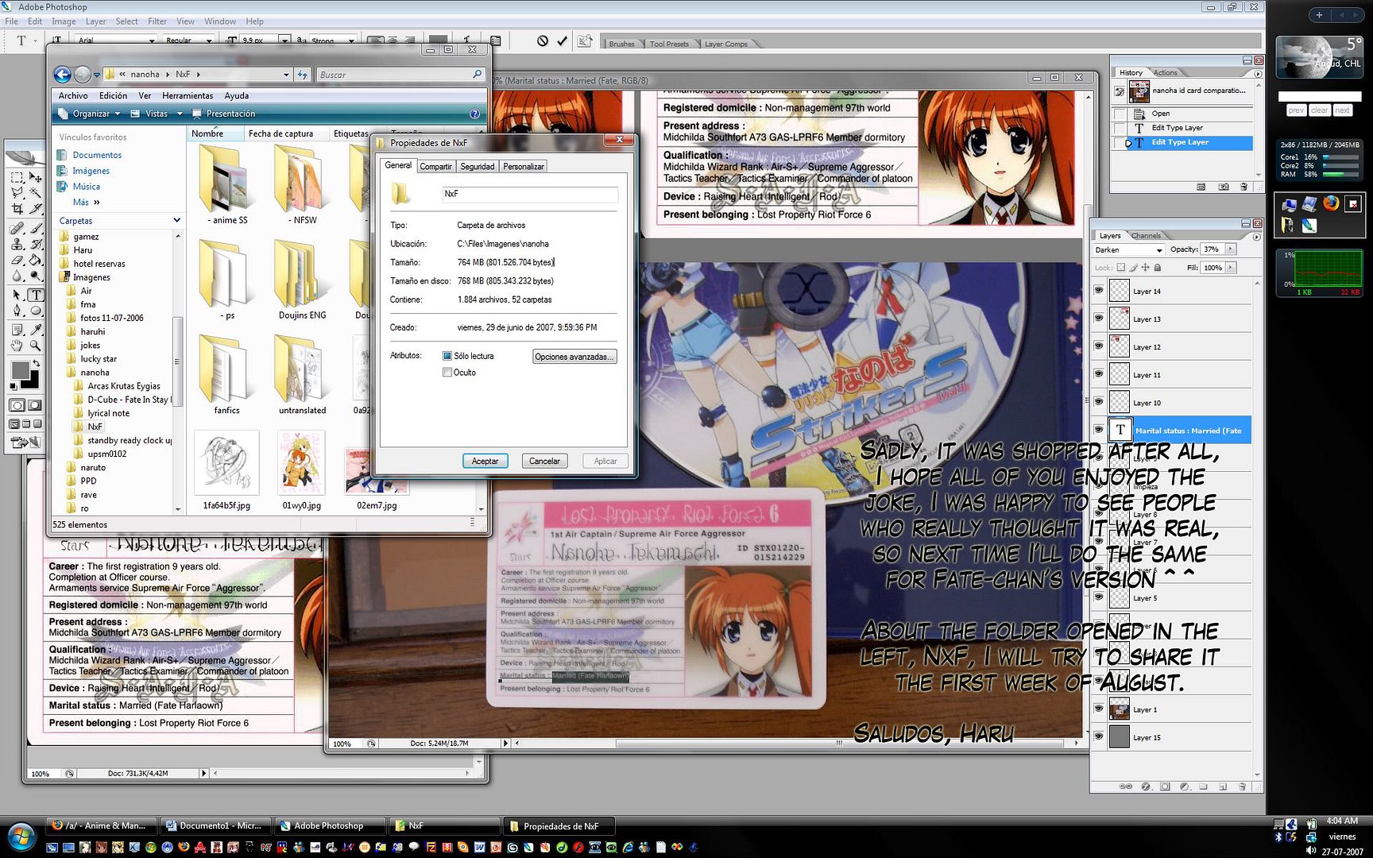Select the Zoom tool
This screenshot has height=858, width=1373.
[36, 346]
